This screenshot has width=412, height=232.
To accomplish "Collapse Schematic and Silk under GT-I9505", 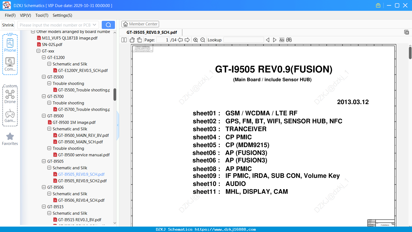I will 49,168.
